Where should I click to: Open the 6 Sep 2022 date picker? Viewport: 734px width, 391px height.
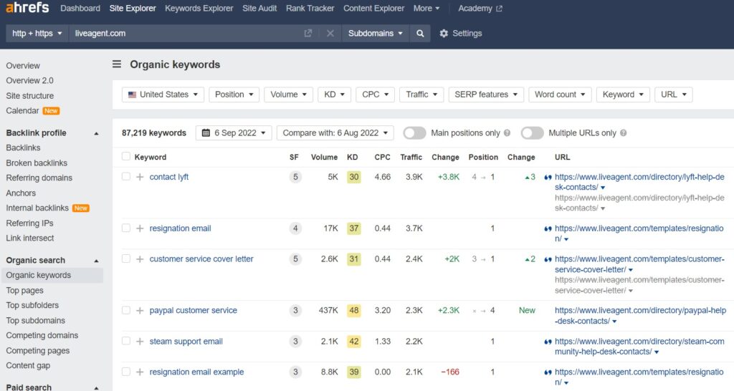(x=234, y=133)
